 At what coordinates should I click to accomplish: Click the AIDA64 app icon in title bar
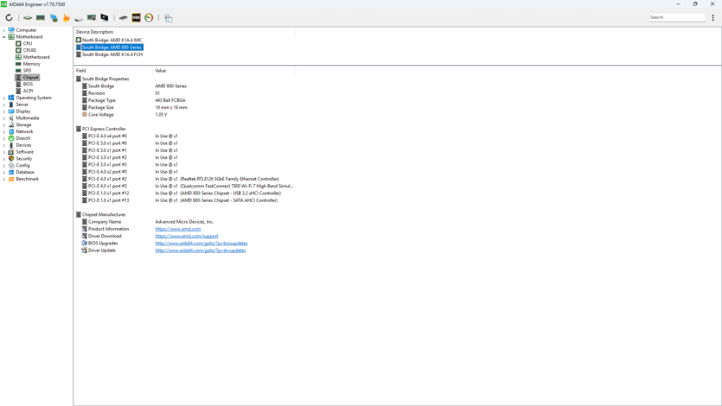(4, 4)
